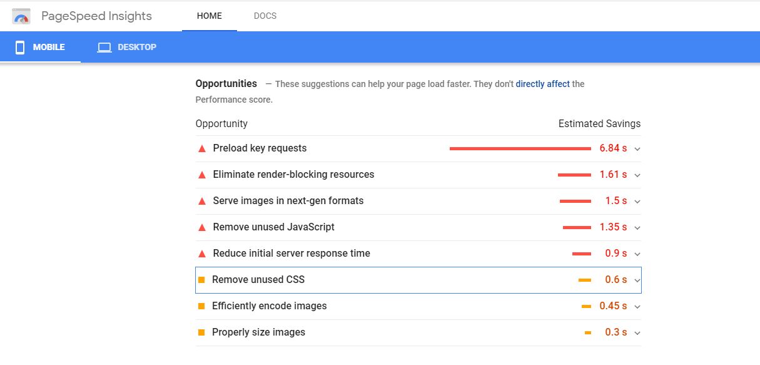Click red triangle beside Serve images in next-gen formats
The height and width of the screenshot is (365, 760).
point(202,201)
